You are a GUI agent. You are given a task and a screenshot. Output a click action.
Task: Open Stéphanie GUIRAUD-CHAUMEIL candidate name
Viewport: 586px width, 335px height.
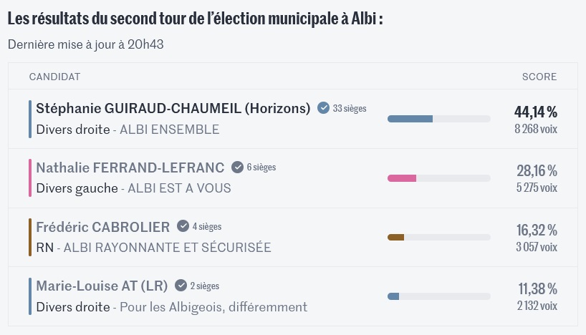(x=173, y=109)
